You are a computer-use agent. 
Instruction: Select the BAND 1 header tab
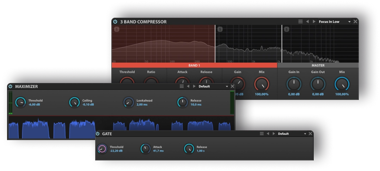194,65
